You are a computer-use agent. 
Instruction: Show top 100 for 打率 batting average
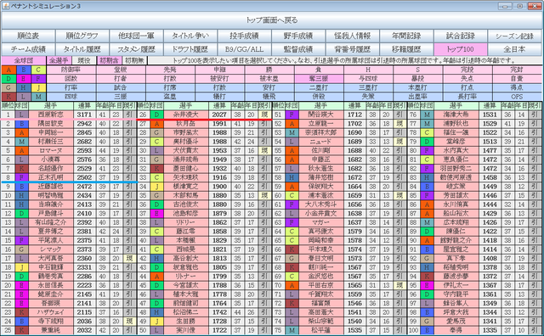coord(71,87)
